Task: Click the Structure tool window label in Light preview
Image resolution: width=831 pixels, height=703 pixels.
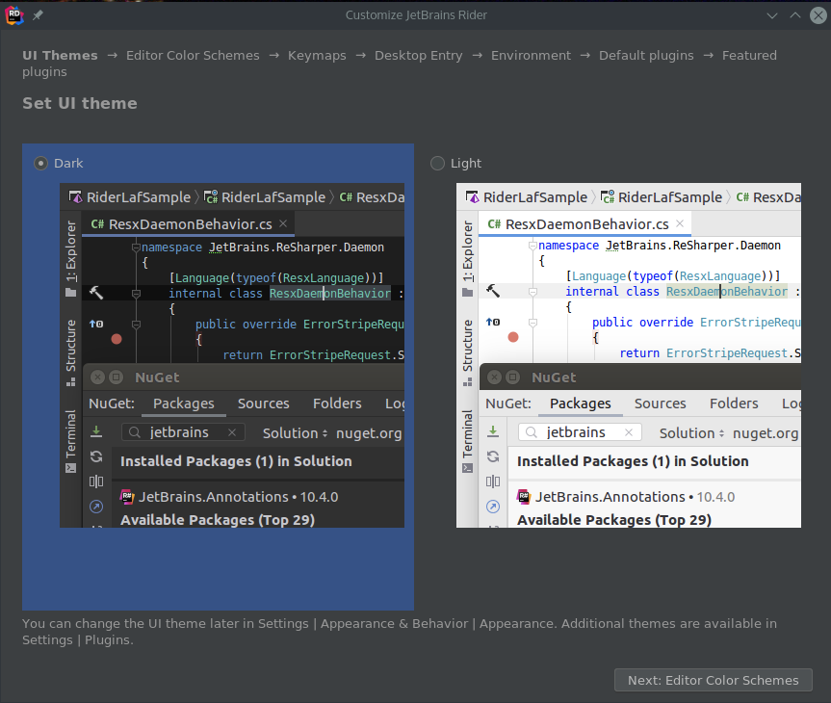Action: pyautogui.click(x=467, y=352)
